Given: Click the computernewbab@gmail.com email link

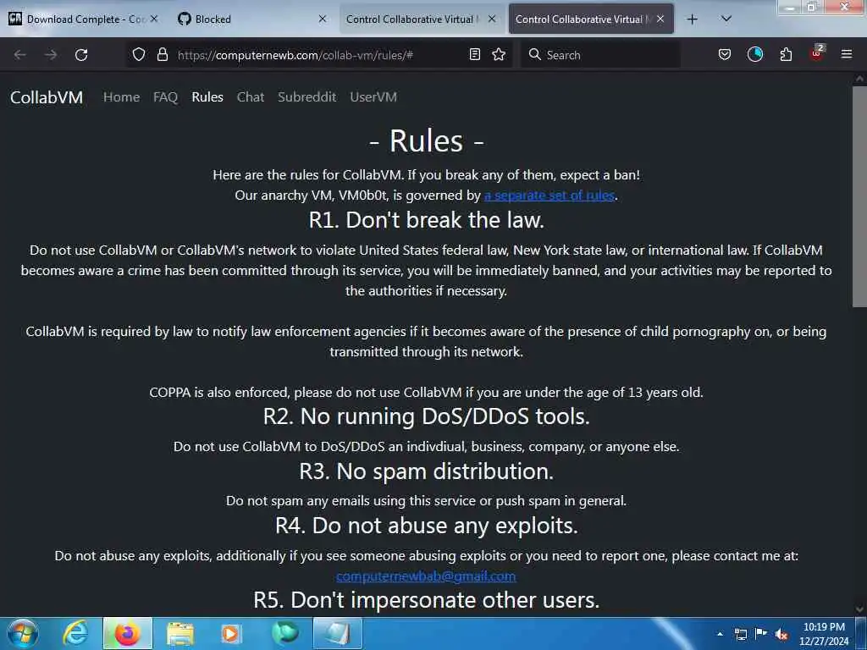Looking at the screenshot, I should (x=426, y=576).
